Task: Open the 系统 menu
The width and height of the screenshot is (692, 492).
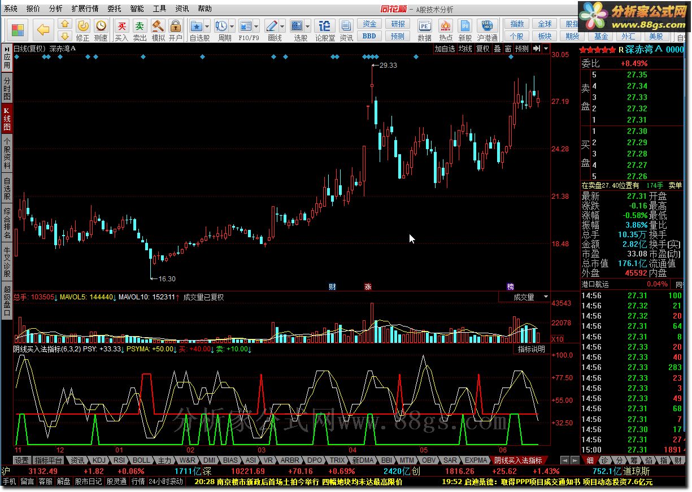Action: coord(11,9)
